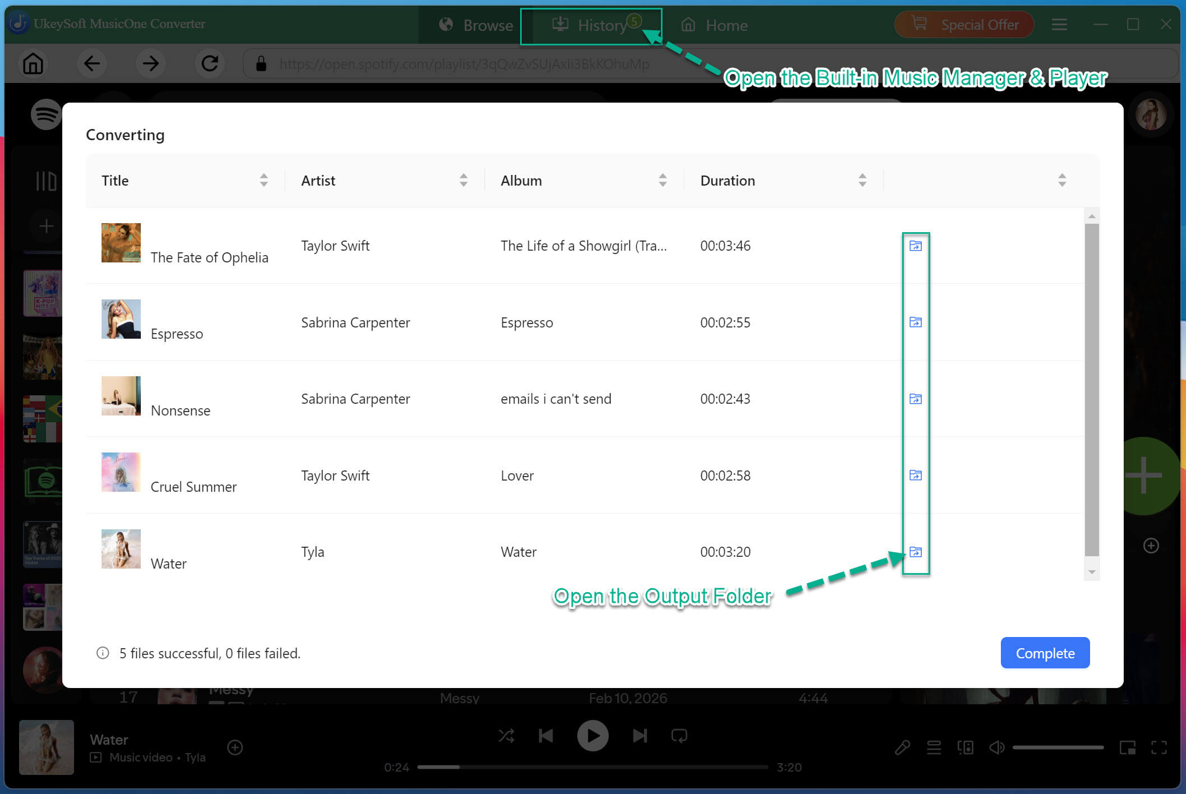Switch to the History tab
This screenshot has width=1186, height=794.
pyautogui.click(x=591, y=26)
